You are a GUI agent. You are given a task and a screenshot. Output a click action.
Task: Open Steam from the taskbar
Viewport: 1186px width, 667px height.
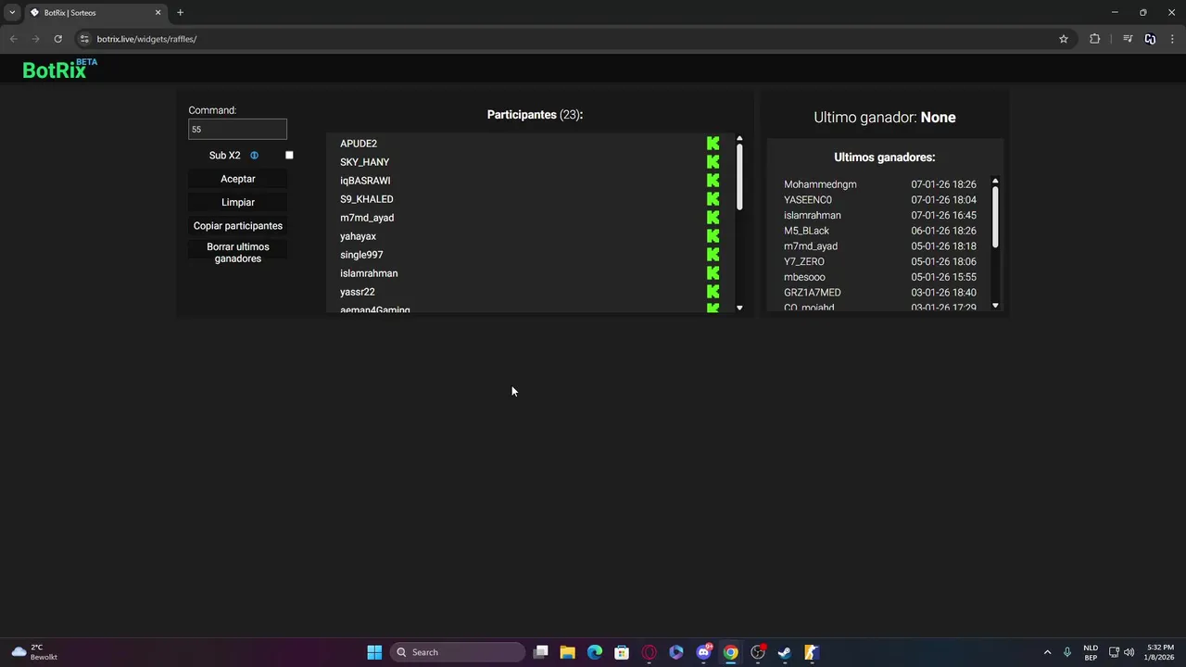785,652
